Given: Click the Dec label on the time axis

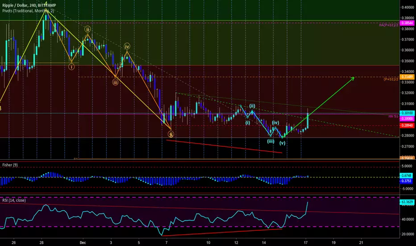Looking at the screenshot, I should (83, 242).
